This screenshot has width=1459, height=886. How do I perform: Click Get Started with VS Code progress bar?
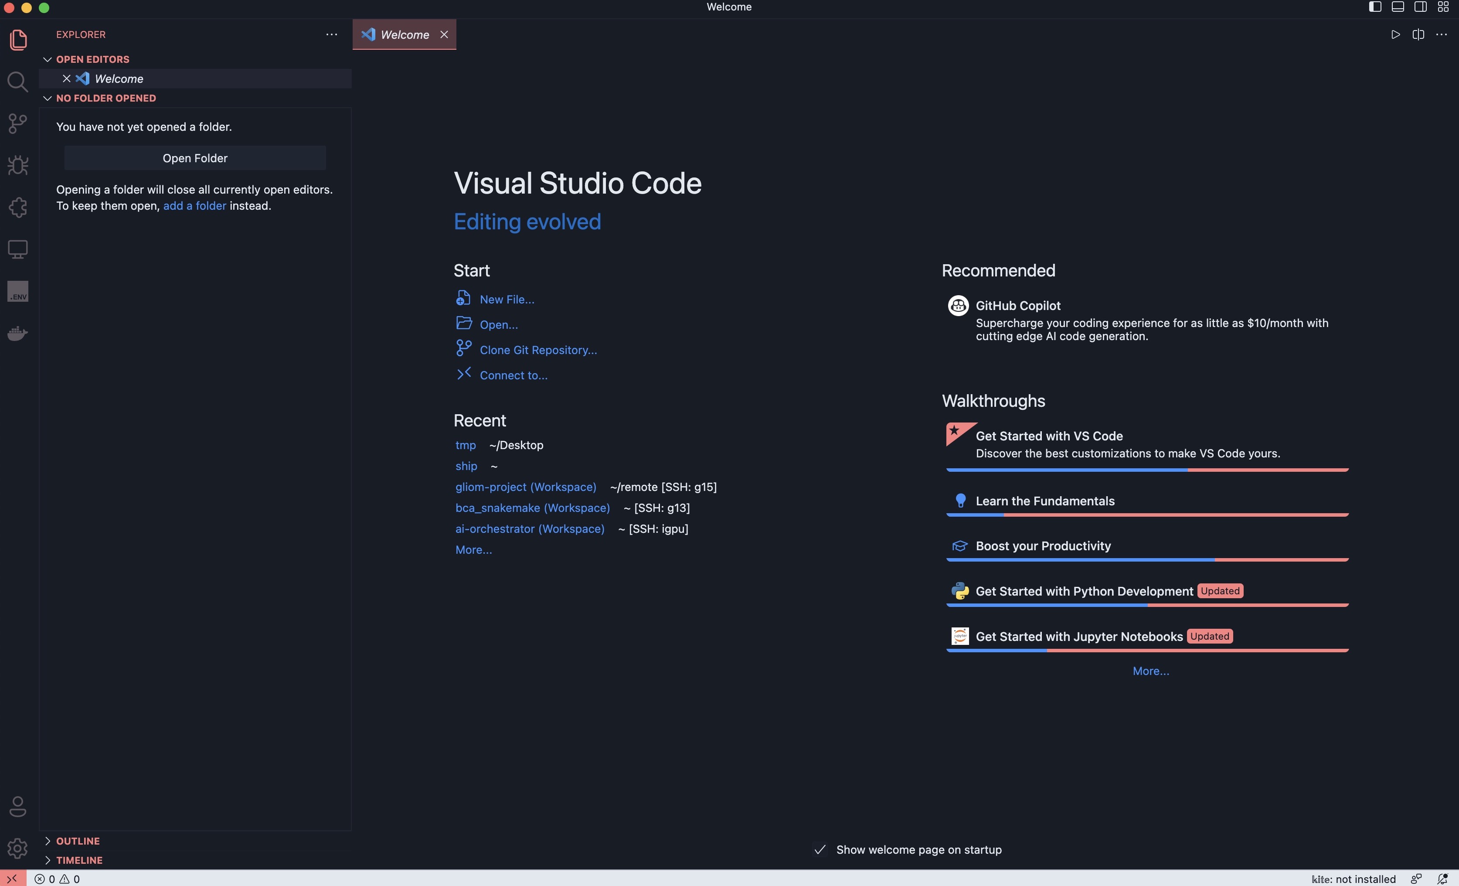pos(1147,470)
